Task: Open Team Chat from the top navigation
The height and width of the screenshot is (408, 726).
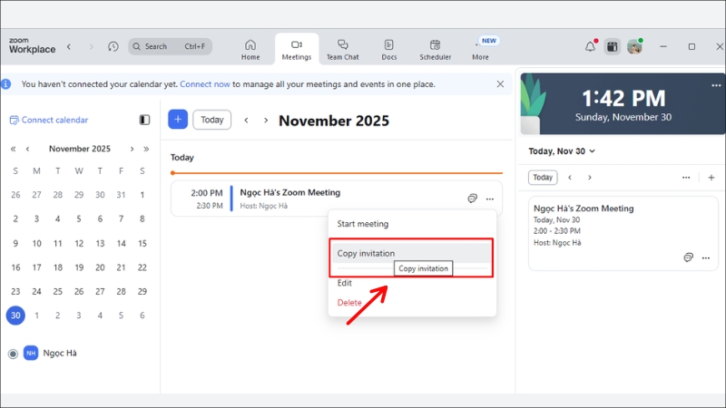Action: (342, 49)
